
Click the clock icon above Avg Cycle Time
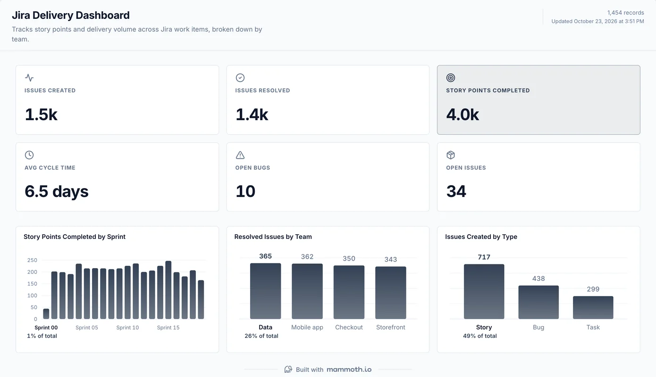tap(29, 155)
